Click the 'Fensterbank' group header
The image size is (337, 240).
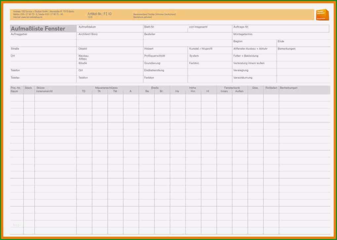(232, 88)
